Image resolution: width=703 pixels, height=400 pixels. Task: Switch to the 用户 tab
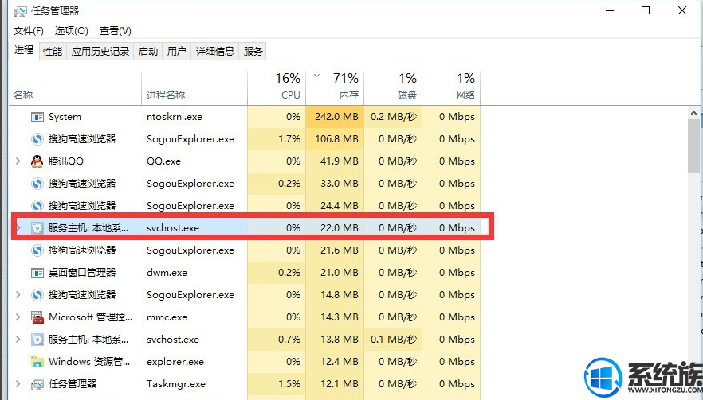pyautogui.click(x=177, y=52)
